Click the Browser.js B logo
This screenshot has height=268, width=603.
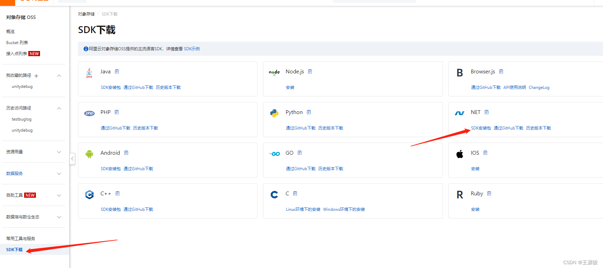(460, 73)
